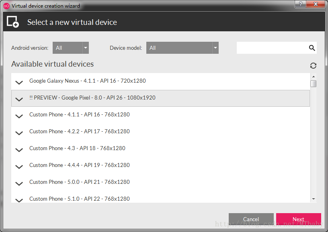Click the scrollbar up arrow
The height and width of the screenshot is (232, 328).
click(314, 77)
